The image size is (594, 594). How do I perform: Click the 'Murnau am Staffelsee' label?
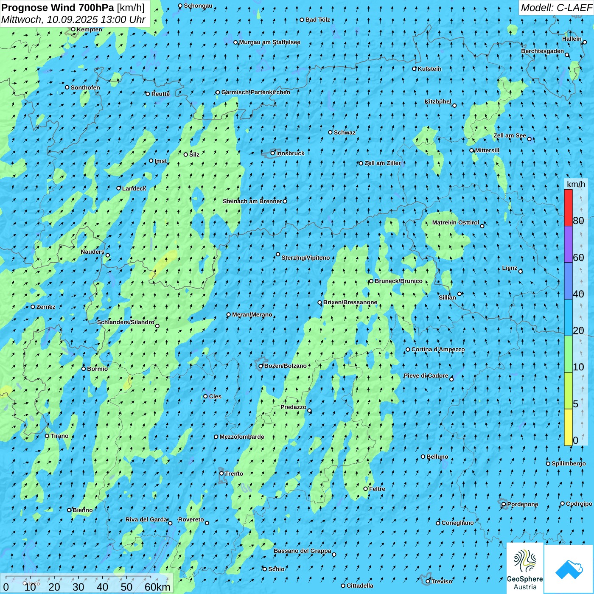coord(270,42)
